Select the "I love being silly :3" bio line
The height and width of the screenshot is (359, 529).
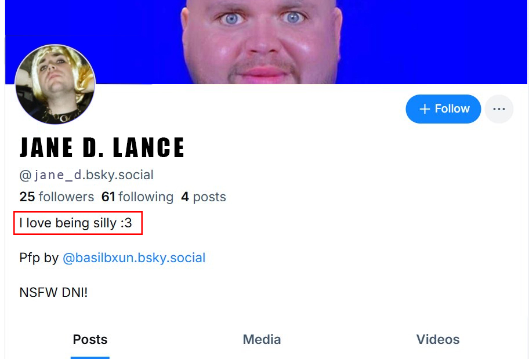point(75,223)
